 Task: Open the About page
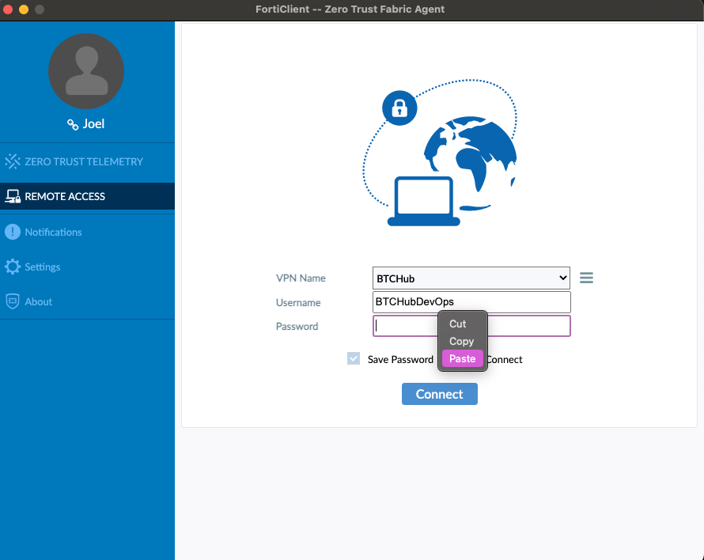pos(87,302)
